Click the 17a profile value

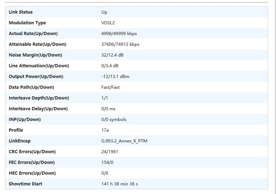(105, 130)
